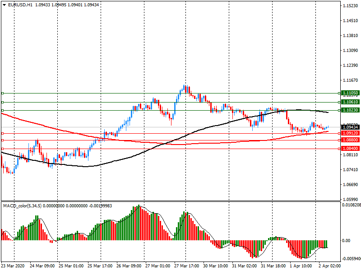Image resolution: width=361 pixels, height=271 pixels.
Task: Select the red 1.08800 price label
Action: coord(351,140)
